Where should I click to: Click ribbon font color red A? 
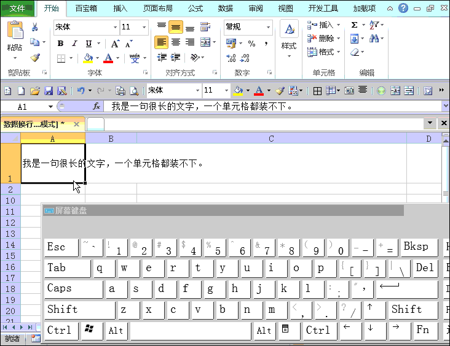click(x=108, y=58)
